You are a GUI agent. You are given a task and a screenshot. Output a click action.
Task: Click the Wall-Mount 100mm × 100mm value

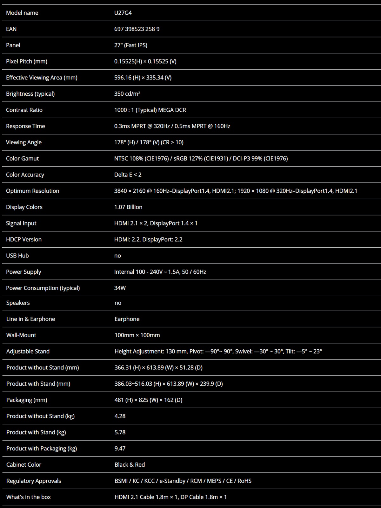[137, 335]
